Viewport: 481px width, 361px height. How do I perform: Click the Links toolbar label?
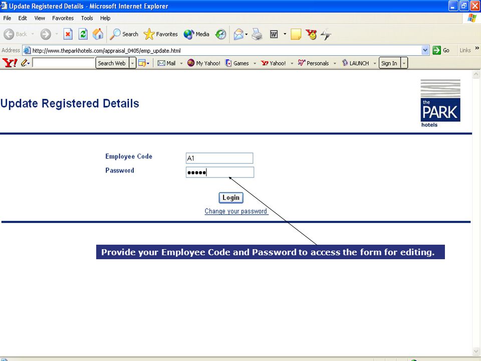[x=465, y=50]
